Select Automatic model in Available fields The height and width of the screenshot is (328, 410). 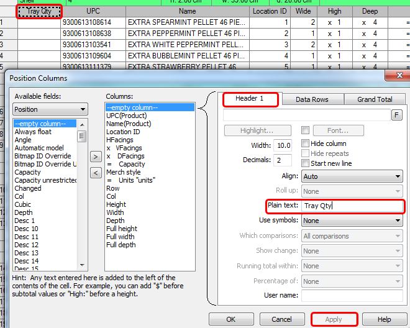(39, 148)
